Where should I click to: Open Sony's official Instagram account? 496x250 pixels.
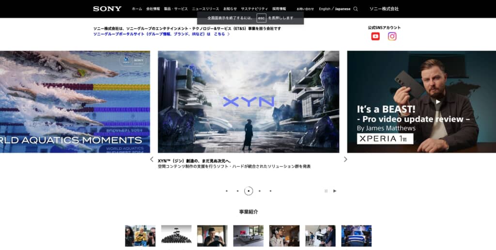[392, 36]
